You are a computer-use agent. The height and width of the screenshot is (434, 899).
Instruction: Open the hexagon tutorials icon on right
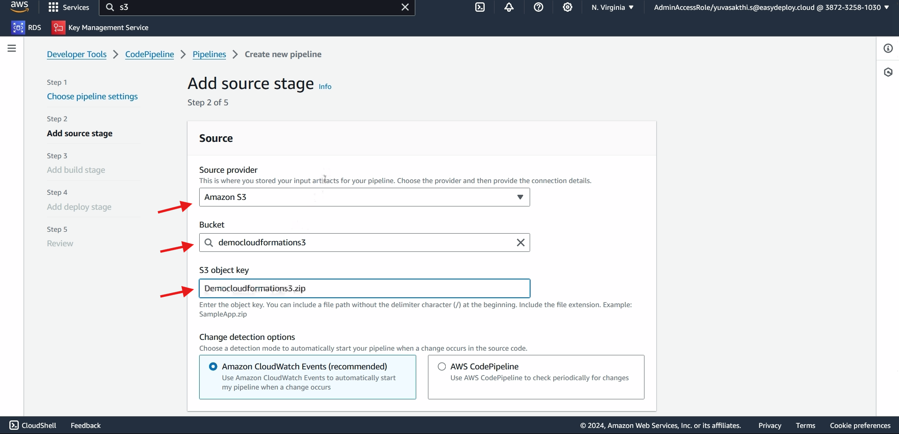click(888, 72)
